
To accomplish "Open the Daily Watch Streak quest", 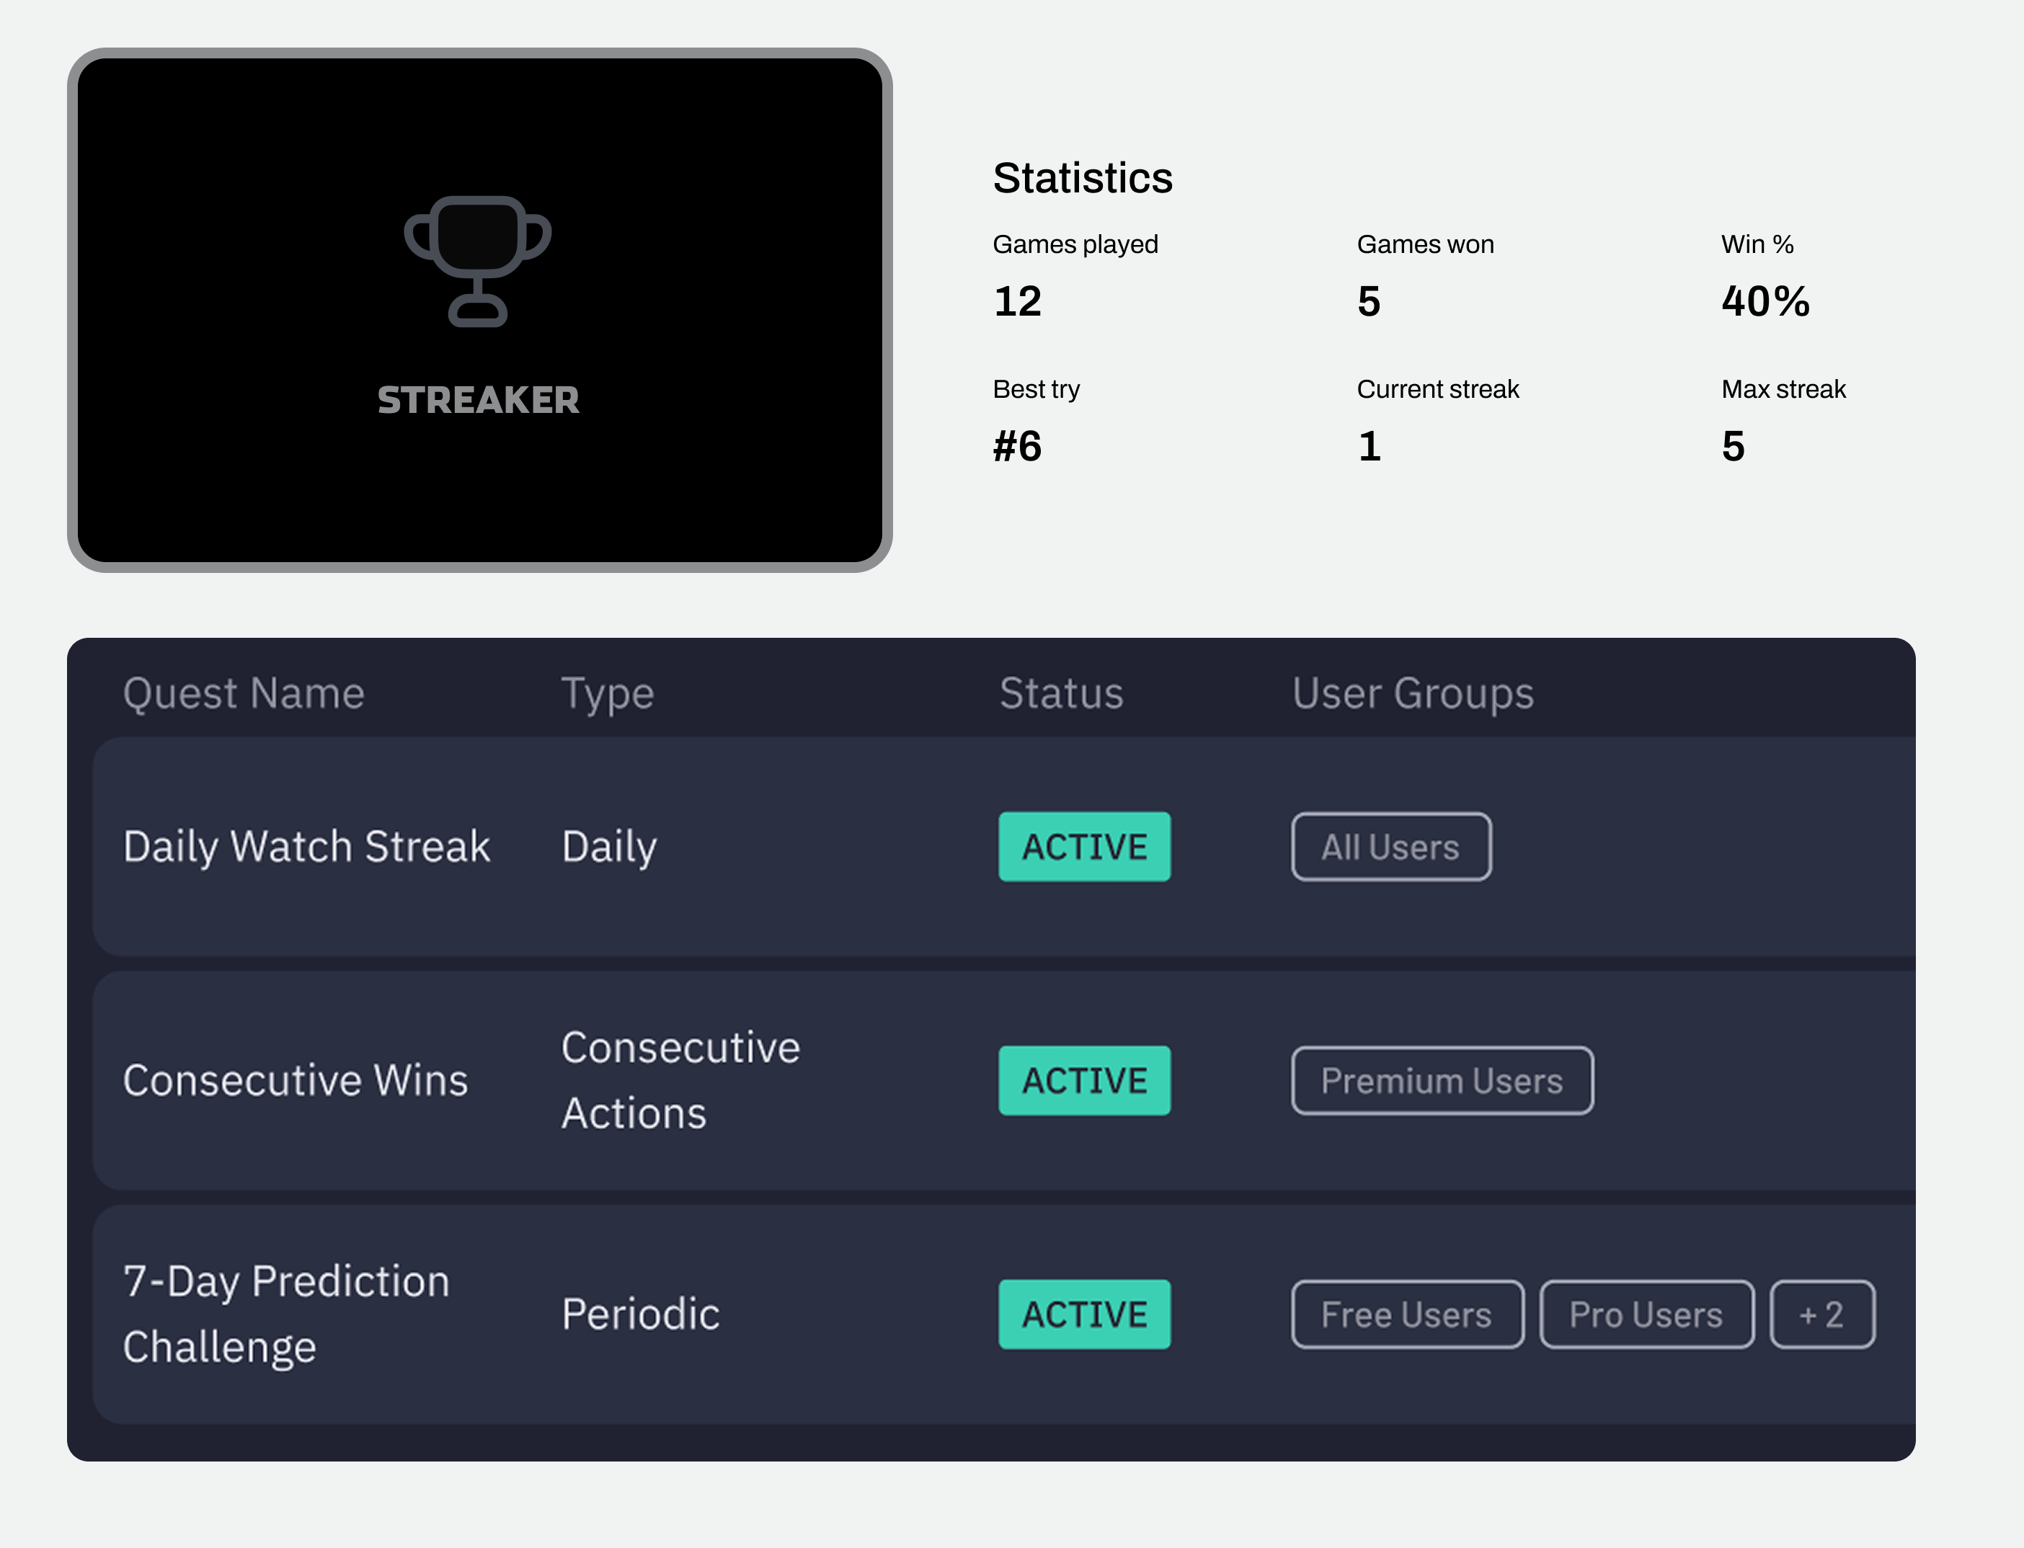I will tap(306, 847).
